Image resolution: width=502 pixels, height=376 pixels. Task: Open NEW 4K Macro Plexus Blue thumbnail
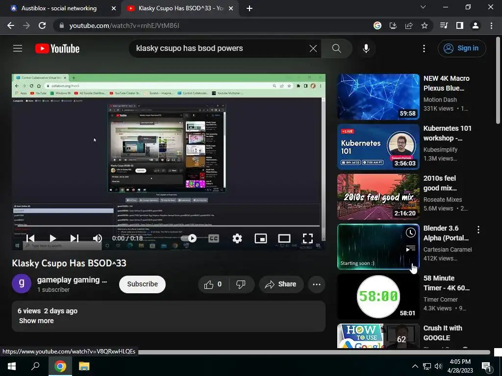point(378,97)
